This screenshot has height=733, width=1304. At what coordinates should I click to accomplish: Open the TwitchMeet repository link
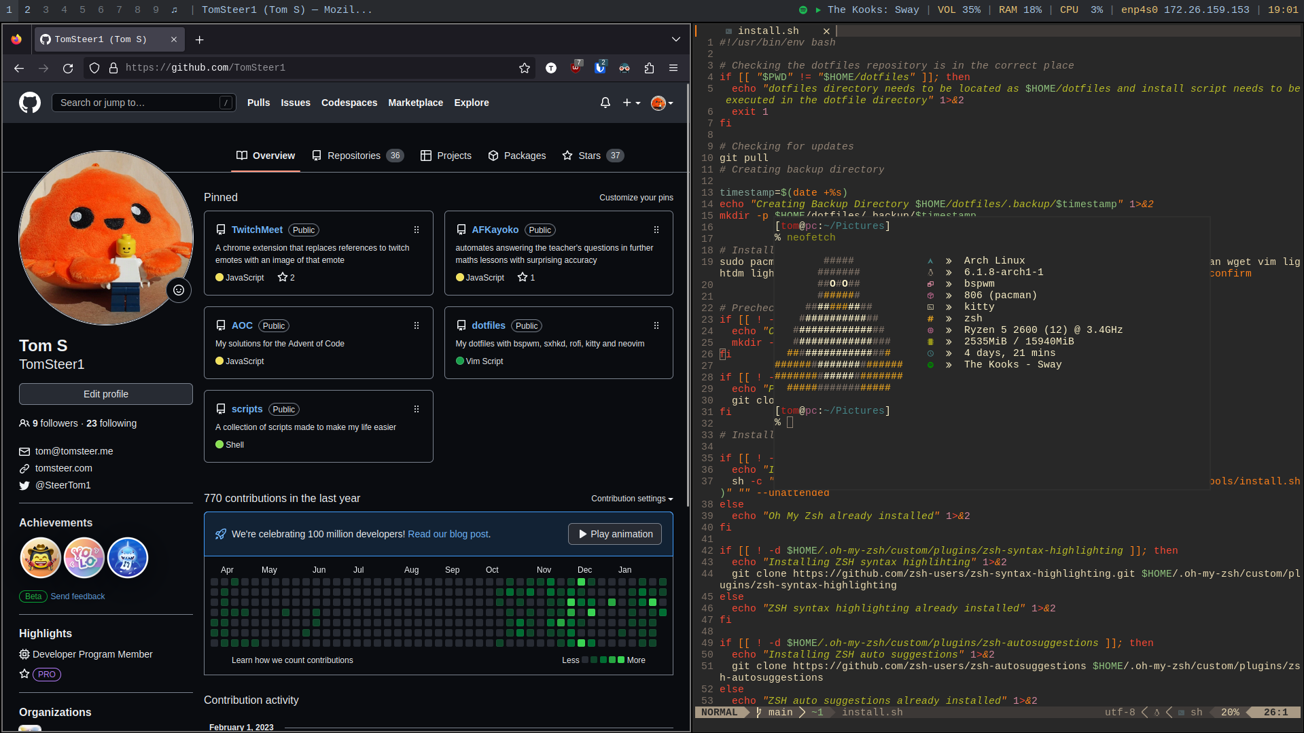(257, 230)
